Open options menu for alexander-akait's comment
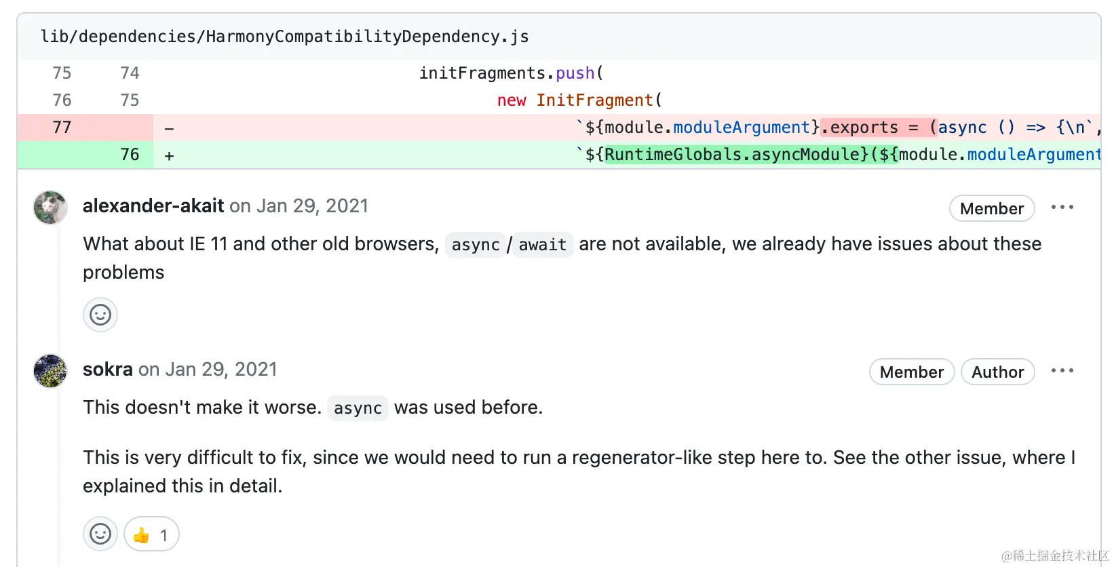 (x=1062, y=208)
